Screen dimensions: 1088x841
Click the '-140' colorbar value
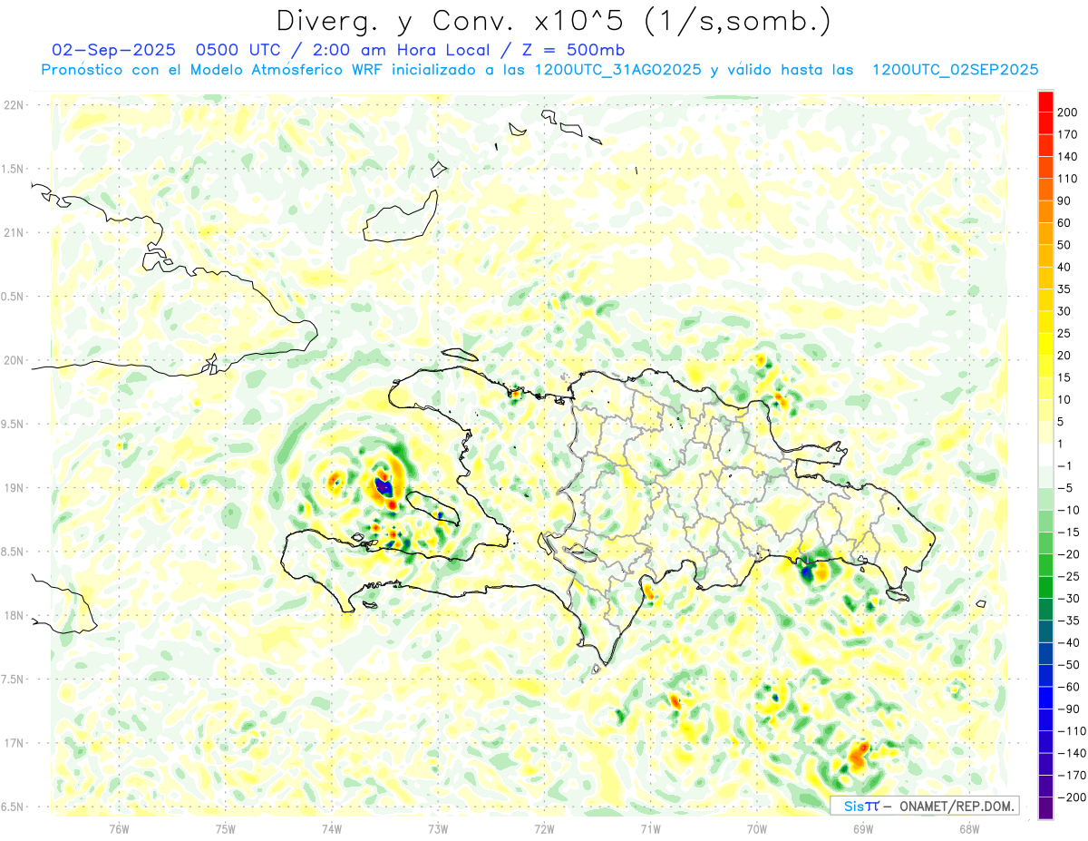tap(1073, 754)
